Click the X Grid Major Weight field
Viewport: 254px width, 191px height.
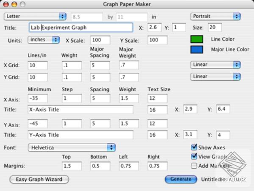pos(129,65)
